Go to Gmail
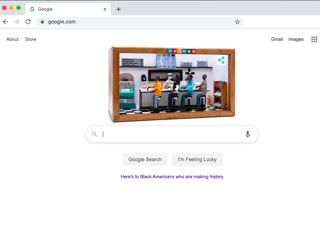 (277, 39)
